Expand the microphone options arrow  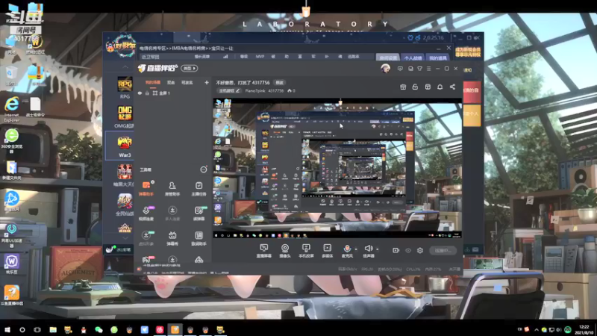(356, 249)
